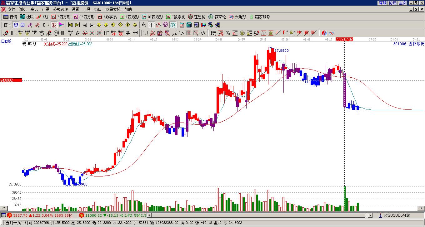This screenshot has height=227, width=425.
Task: Open 赢家服务 from the toolbar
Action: pos(260,17)
